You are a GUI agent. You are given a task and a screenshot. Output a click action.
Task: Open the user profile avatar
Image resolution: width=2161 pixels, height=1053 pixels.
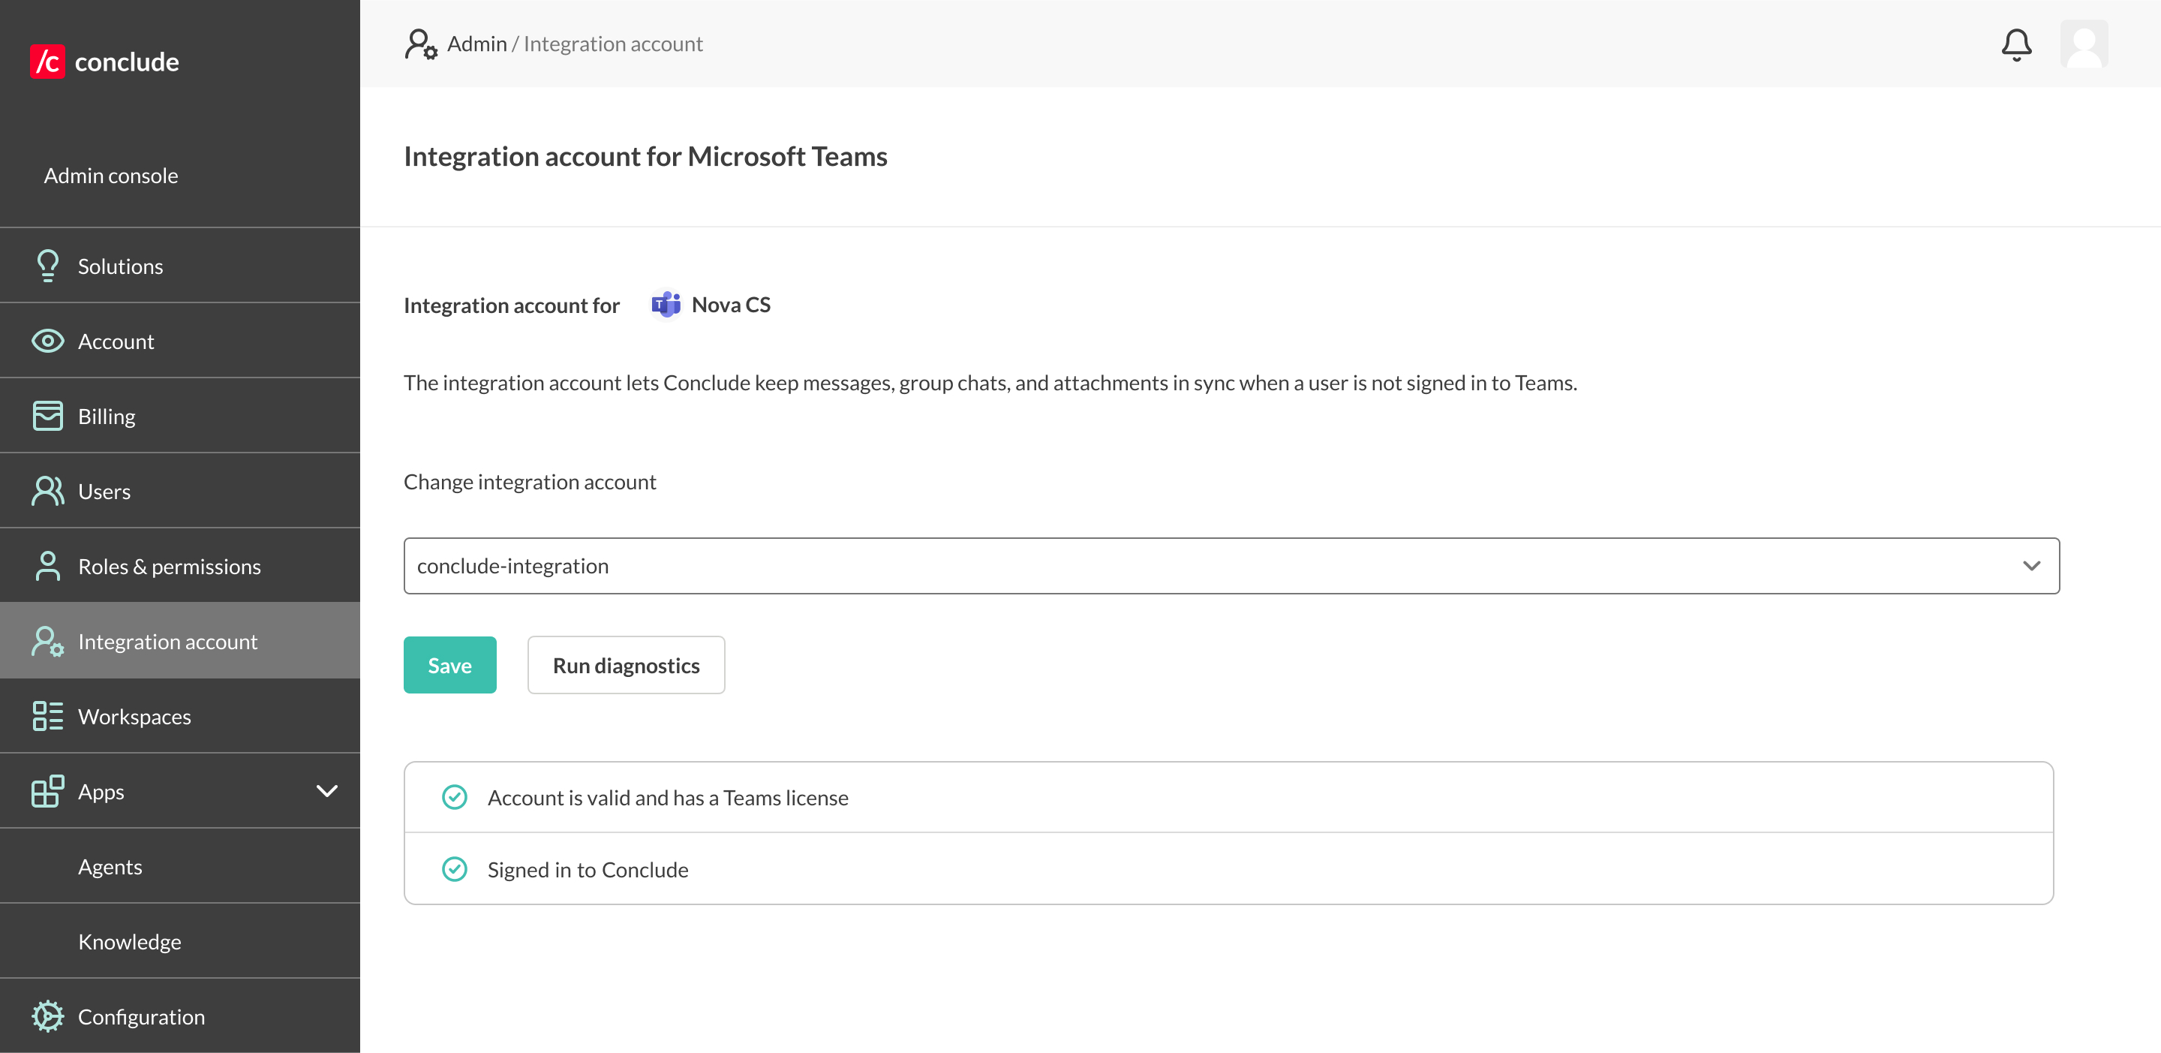coord(2084,44)
